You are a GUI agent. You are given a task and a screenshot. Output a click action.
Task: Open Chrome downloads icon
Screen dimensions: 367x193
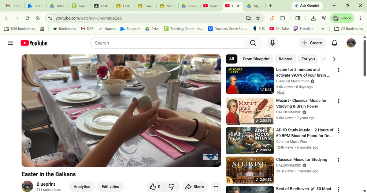pyautogui.click(x=313, y=18)
